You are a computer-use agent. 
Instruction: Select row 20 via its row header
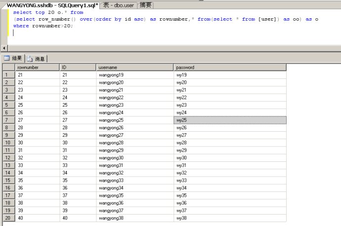[8, 218]
